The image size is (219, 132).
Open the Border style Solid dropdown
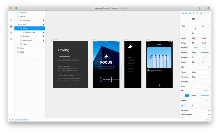(207, 101)
